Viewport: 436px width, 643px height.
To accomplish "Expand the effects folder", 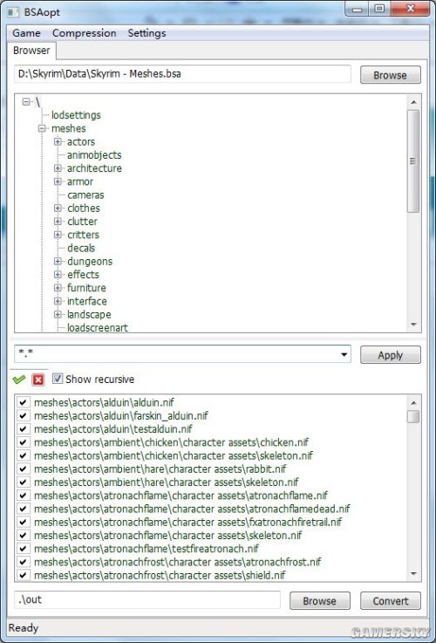I will tap(58, 274).
